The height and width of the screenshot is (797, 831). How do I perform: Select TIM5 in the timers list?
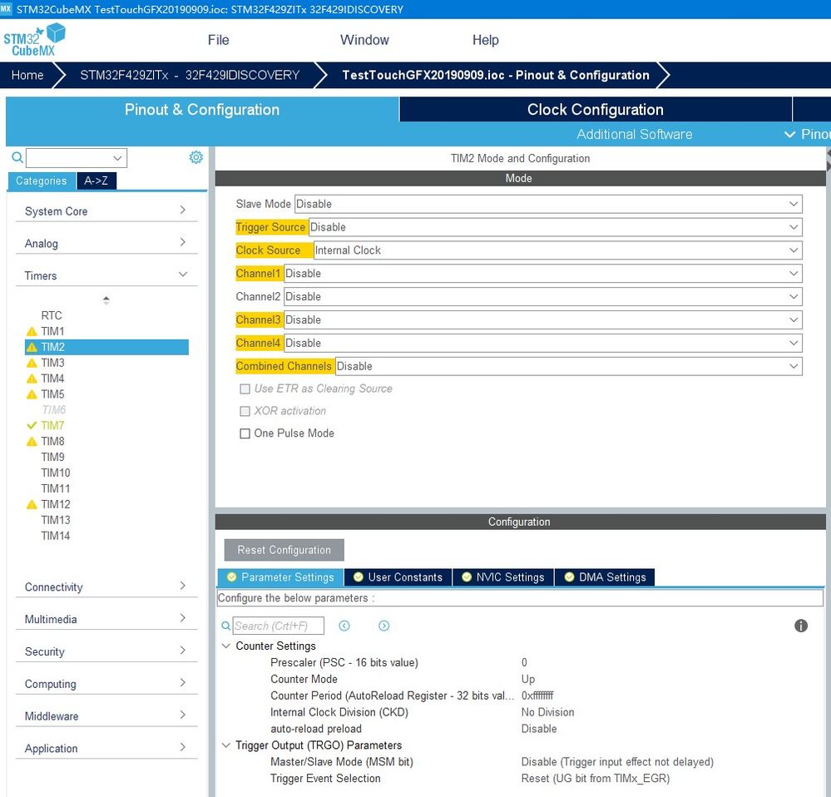[x=52, y=394]
